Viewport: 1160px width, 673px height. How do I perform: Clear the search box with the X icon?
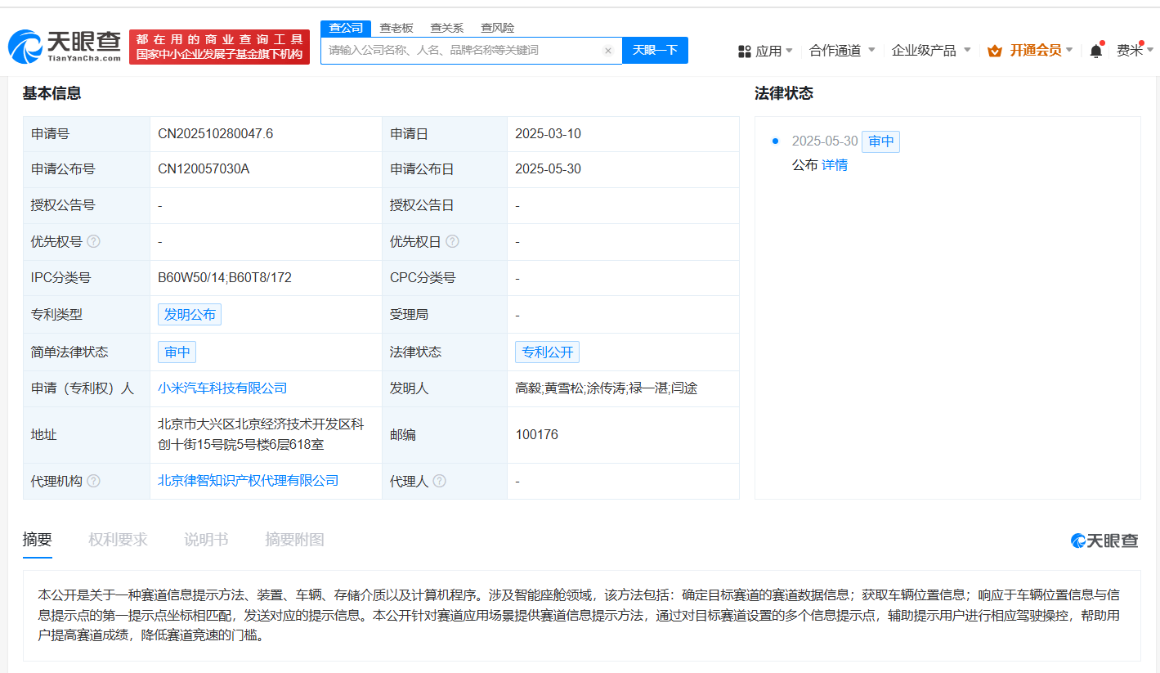tap(608, 51)
